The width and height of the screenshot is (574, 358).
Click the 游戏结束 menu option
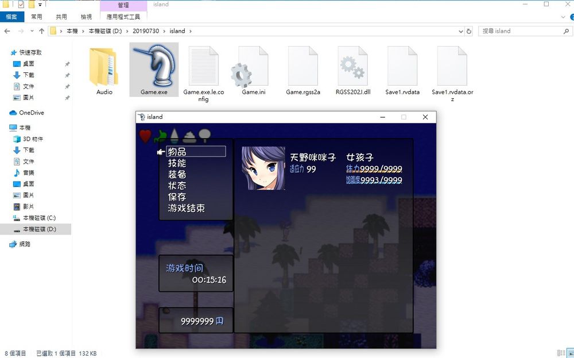[x=186, y=208]
